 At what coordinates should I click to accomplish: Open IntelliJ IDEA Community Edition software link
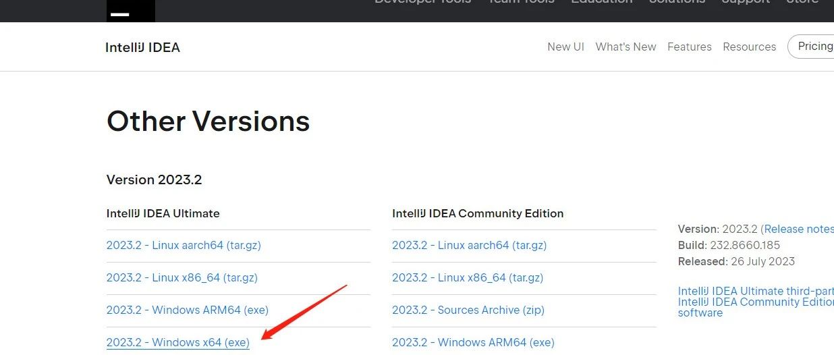756,307
